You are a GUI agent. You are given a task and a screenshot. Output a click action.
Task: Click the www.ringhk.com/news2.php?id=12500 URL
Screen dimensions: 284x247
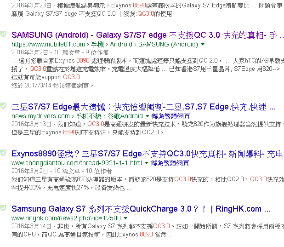click(66, 218)
